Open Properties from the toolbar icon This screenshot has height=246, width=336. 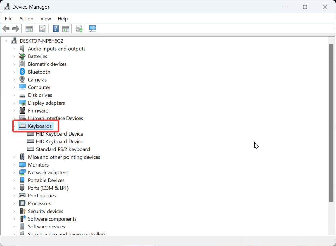(x=42, y=29)
